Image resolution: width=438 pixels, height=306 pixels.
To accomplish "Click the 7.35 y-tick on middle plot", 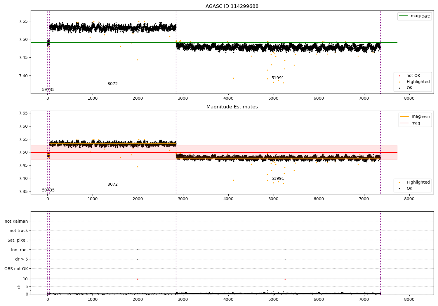I will click(23, 191).
